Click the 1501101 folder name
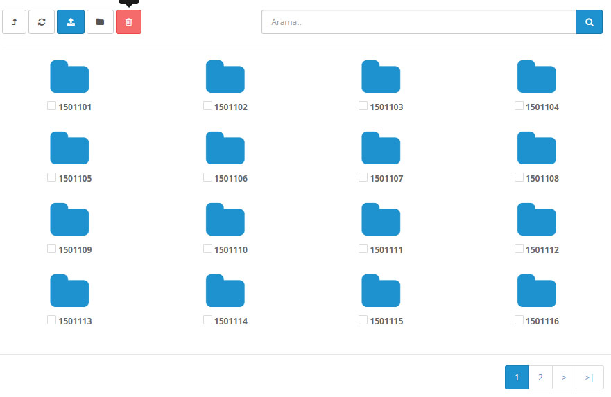 (75, 107)
